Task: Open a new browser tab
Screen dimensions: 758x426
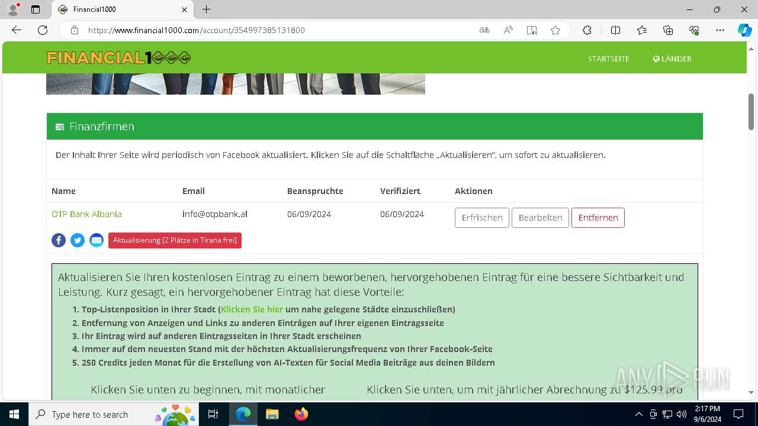Action: [x=206, y=9]
